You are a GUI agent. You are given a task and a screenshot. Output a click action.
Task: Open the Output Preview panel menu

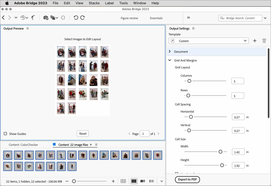[x=28, y=28]
